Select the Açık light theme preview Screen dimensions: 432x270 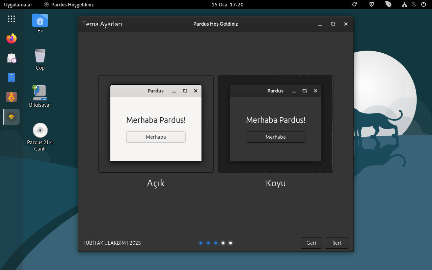point(156,124)
